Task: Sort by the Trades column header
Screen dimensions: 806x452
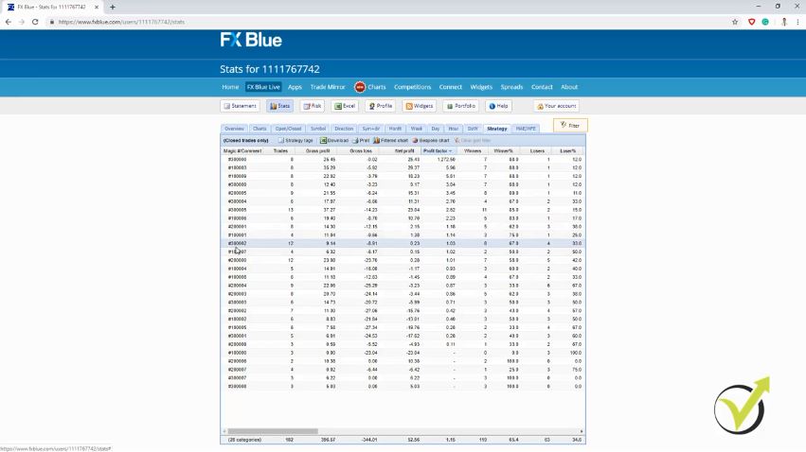Action: tap(280, 151)
